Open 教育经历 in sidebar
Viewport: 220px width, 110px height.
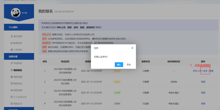click(x=18, y=43)
